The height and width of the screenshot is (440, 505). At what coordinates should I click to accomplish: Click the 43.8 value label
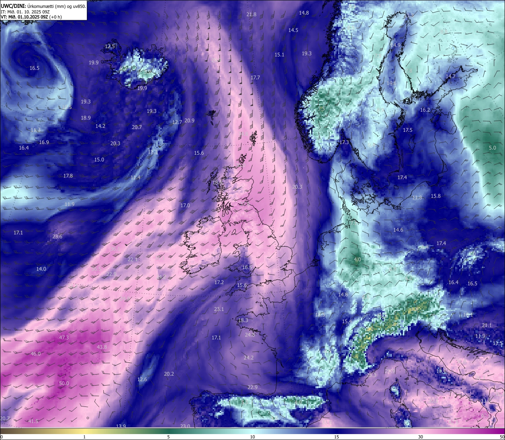102,347
